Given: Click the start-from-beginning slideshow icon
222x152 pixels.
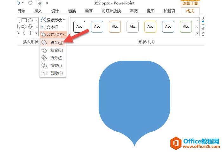Looking at the screenshot, I should coord(40,3).
